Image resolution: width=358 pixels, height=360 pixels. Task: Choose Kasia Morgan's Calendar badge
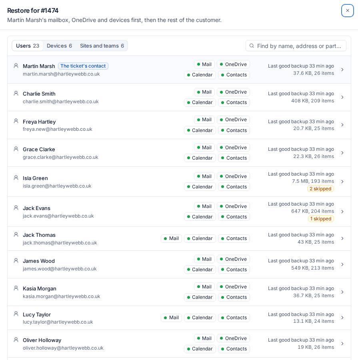[x=200, y=297]
